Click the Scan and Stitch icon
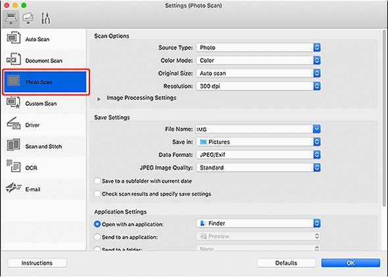 (14, 145)
